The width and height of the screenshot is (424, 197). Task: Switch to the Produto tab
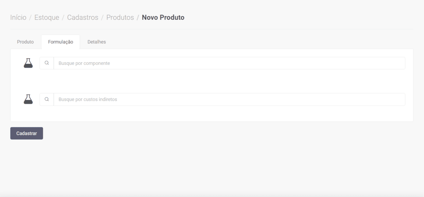click(x=25, y=42)
